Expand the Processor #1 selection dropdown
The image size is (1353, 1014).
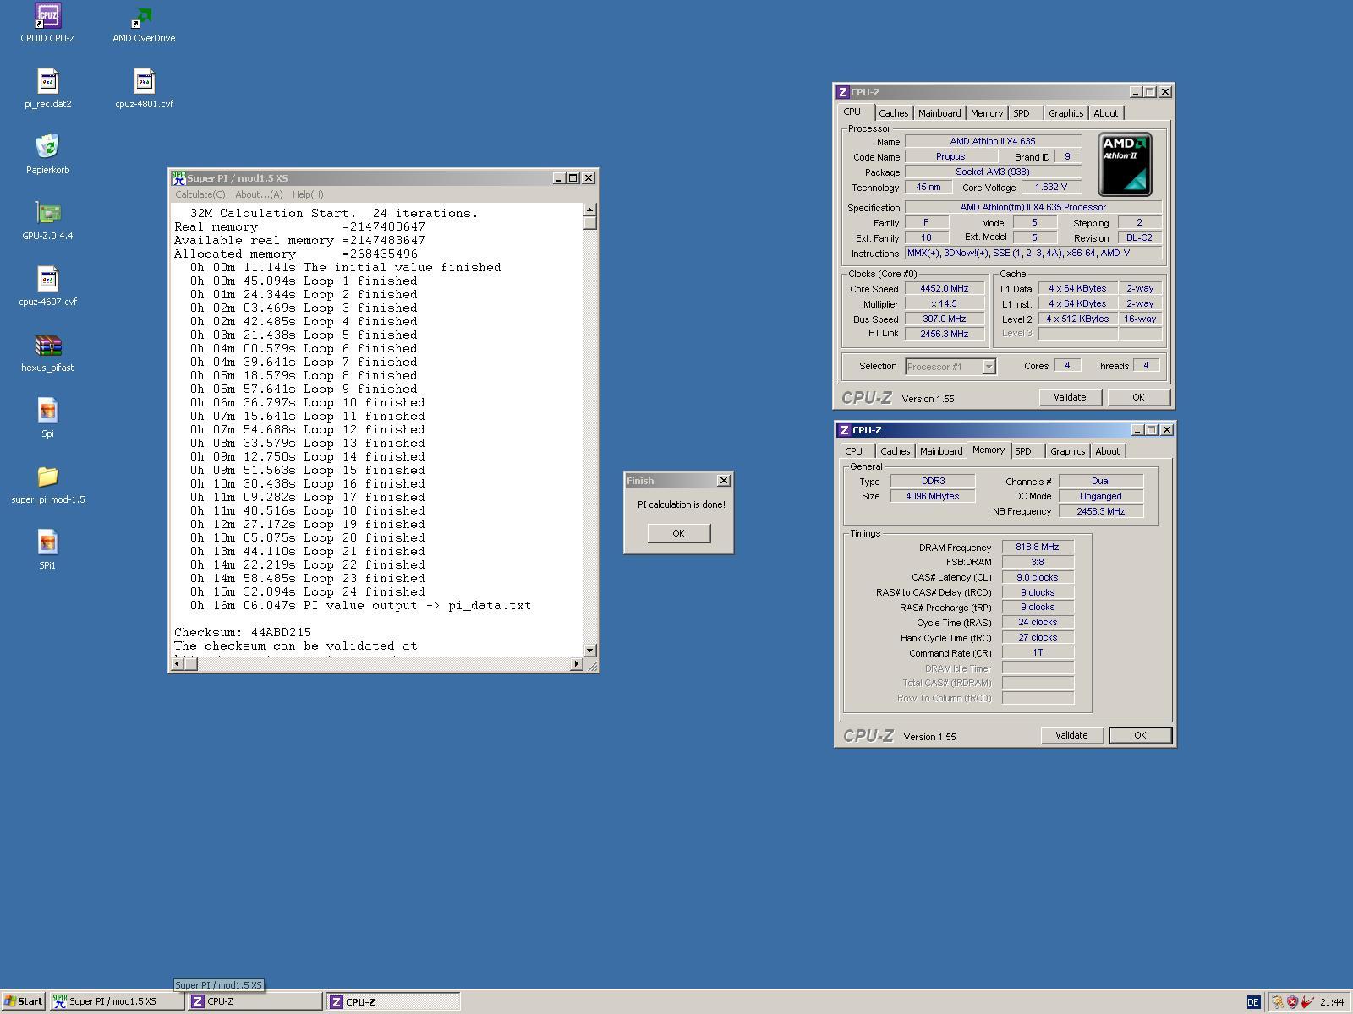click(x=989, y=367)
